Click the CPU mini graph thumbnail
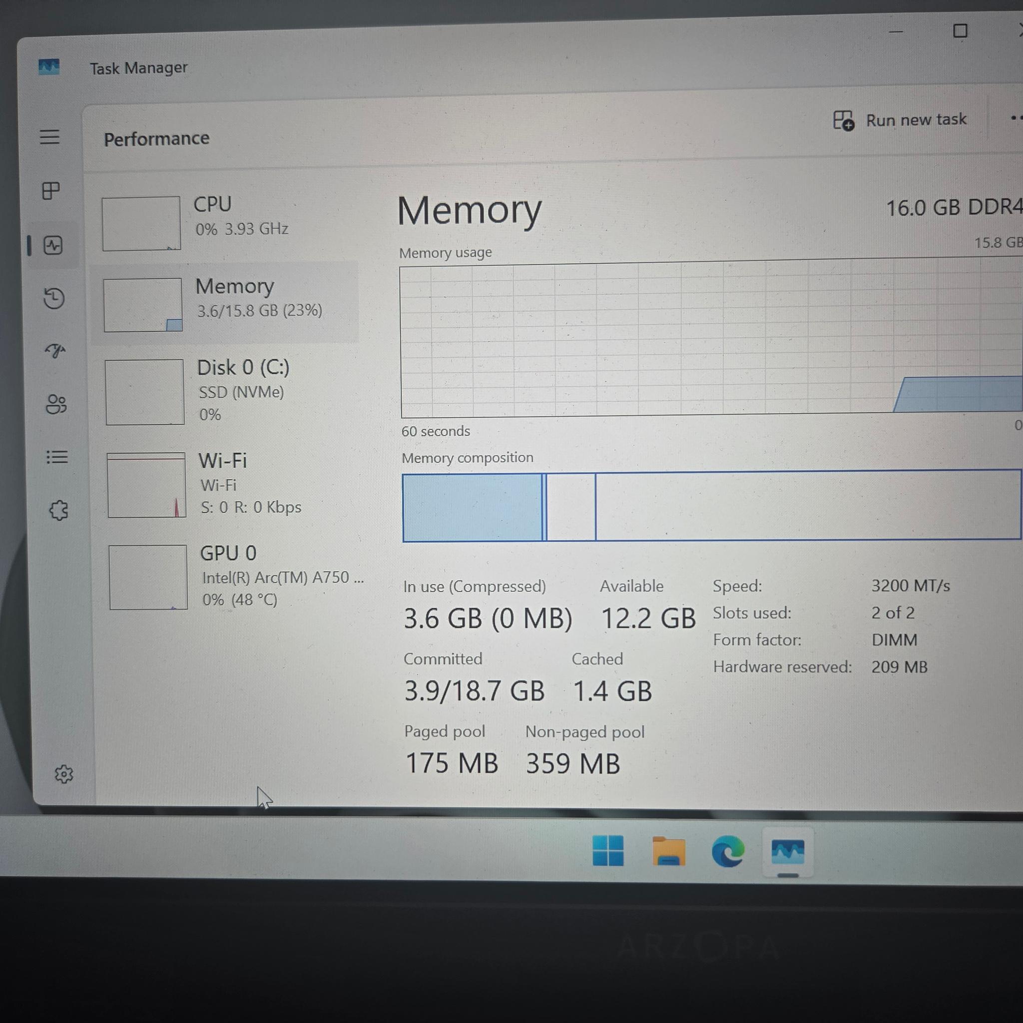Image resolution: width=1023 pixels, height=1023 pixels. coord(141,223)
